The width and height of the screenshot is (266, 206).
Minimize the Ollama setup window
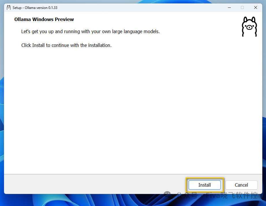(229, 7)
